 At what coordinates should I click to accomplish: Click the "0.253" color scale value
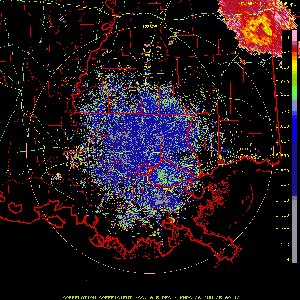282,245
